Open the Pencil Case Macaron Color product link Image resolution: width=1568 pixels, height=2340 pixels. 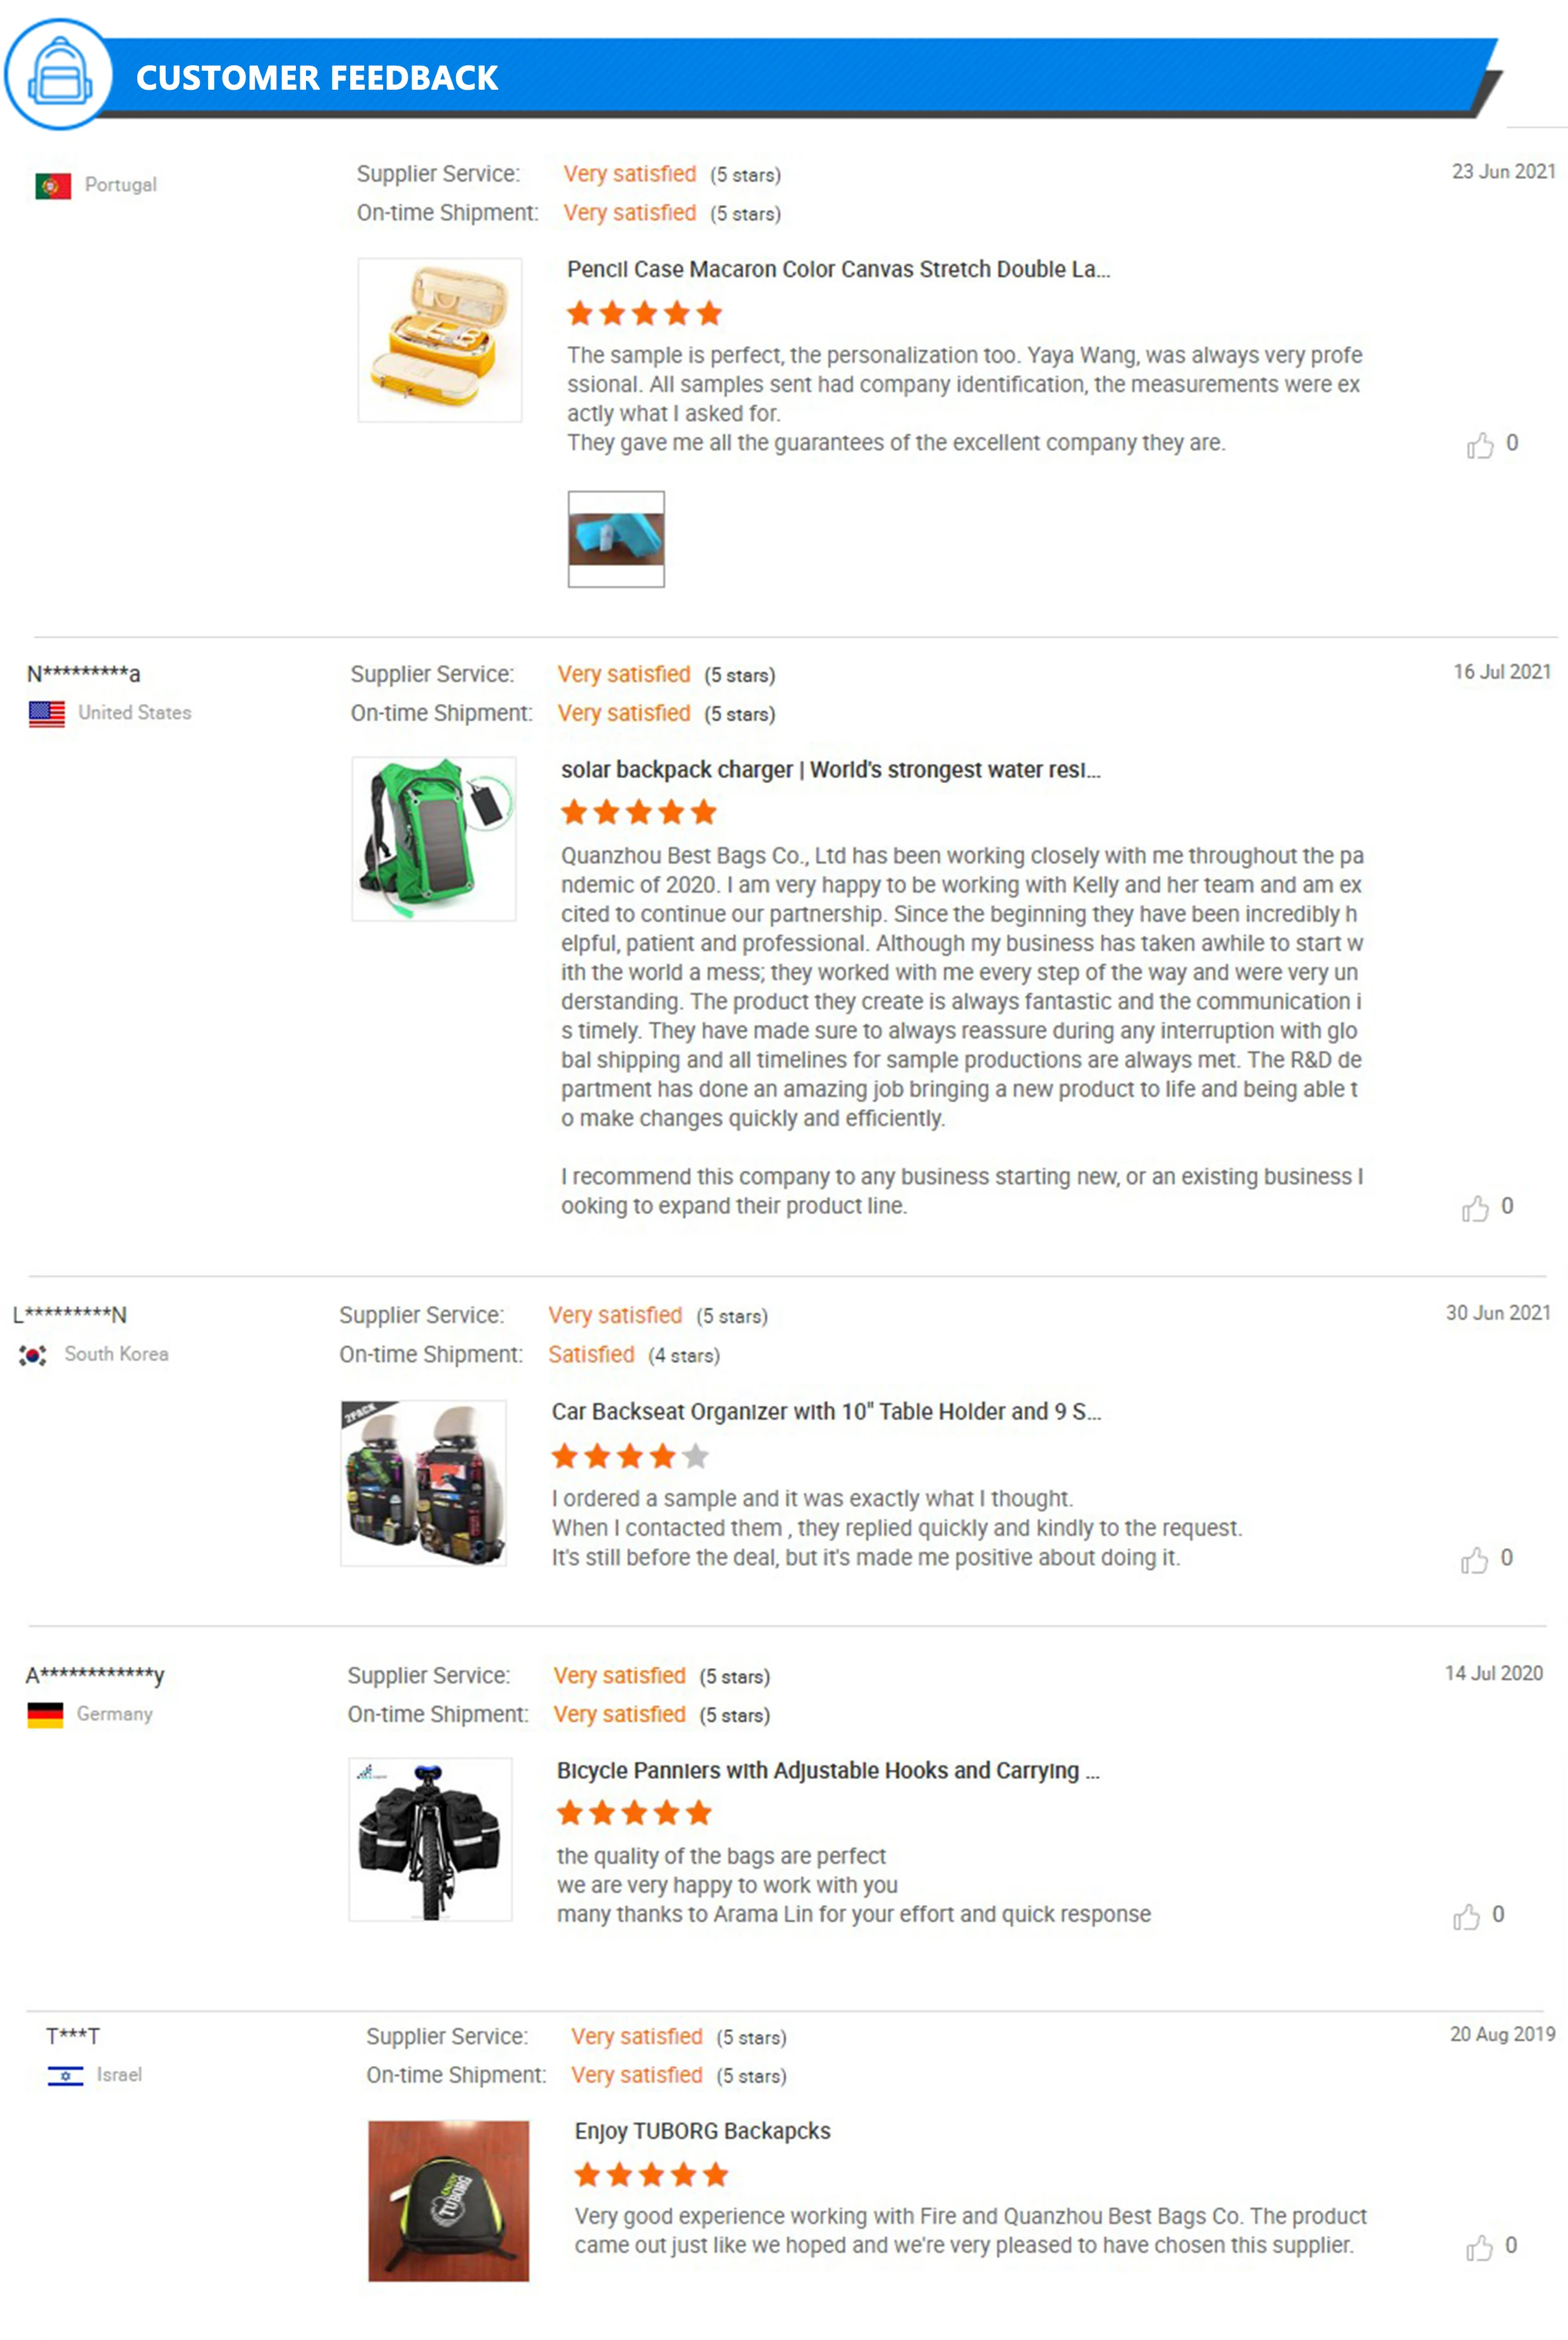838,270
